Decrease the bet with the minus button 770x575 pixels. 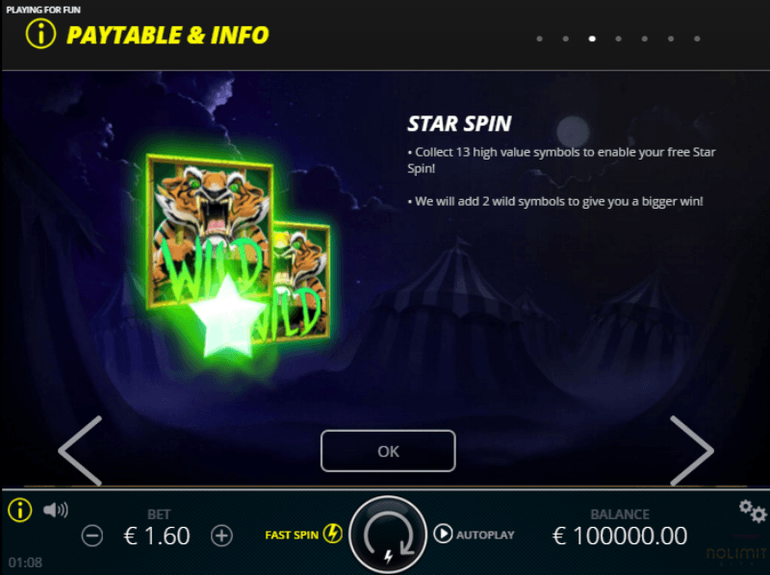[x=91, y=536]
